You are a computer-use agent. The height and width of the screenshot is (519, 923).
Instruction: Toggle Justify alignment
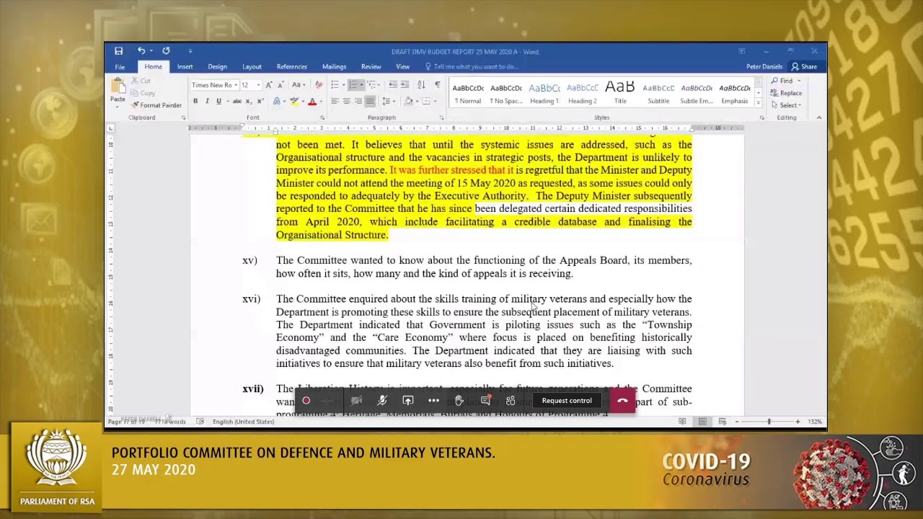370,101
